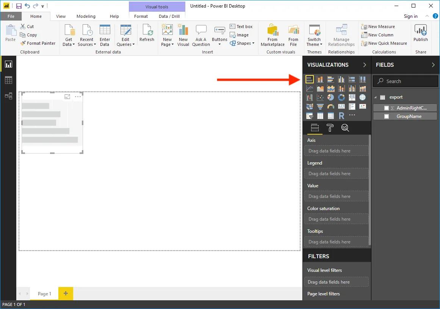Screen dimensions: 440x309
Task: Pick the Treemap visualization
Action: 352,97
